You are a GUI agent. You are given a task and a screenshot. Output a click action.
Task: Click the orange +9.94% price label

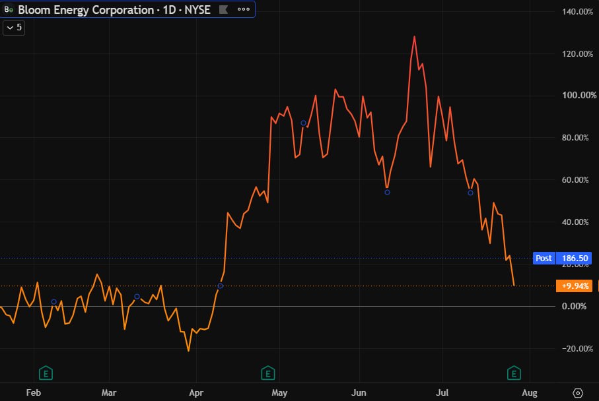[574, 286]
